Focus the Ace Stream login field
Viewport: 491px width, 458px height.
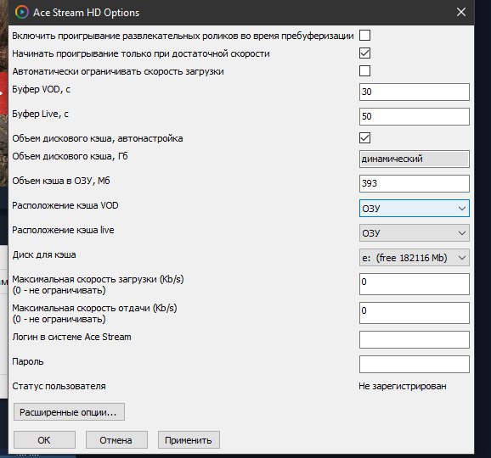click(415, 339)
